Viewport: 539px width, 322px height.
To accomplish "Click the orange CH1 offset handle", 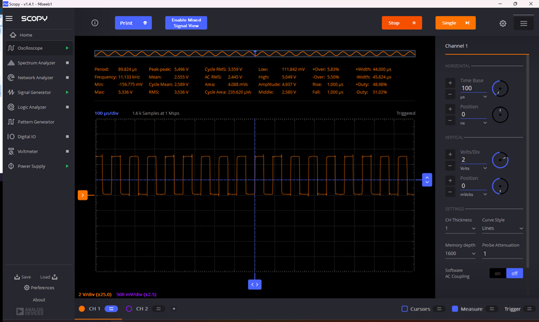I will point(82,195).
